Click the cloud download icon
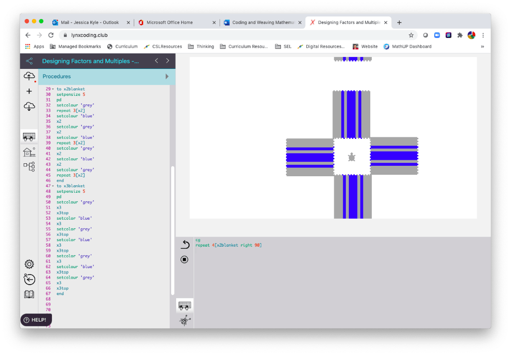 pyautogui.click(x=29, y=106)
